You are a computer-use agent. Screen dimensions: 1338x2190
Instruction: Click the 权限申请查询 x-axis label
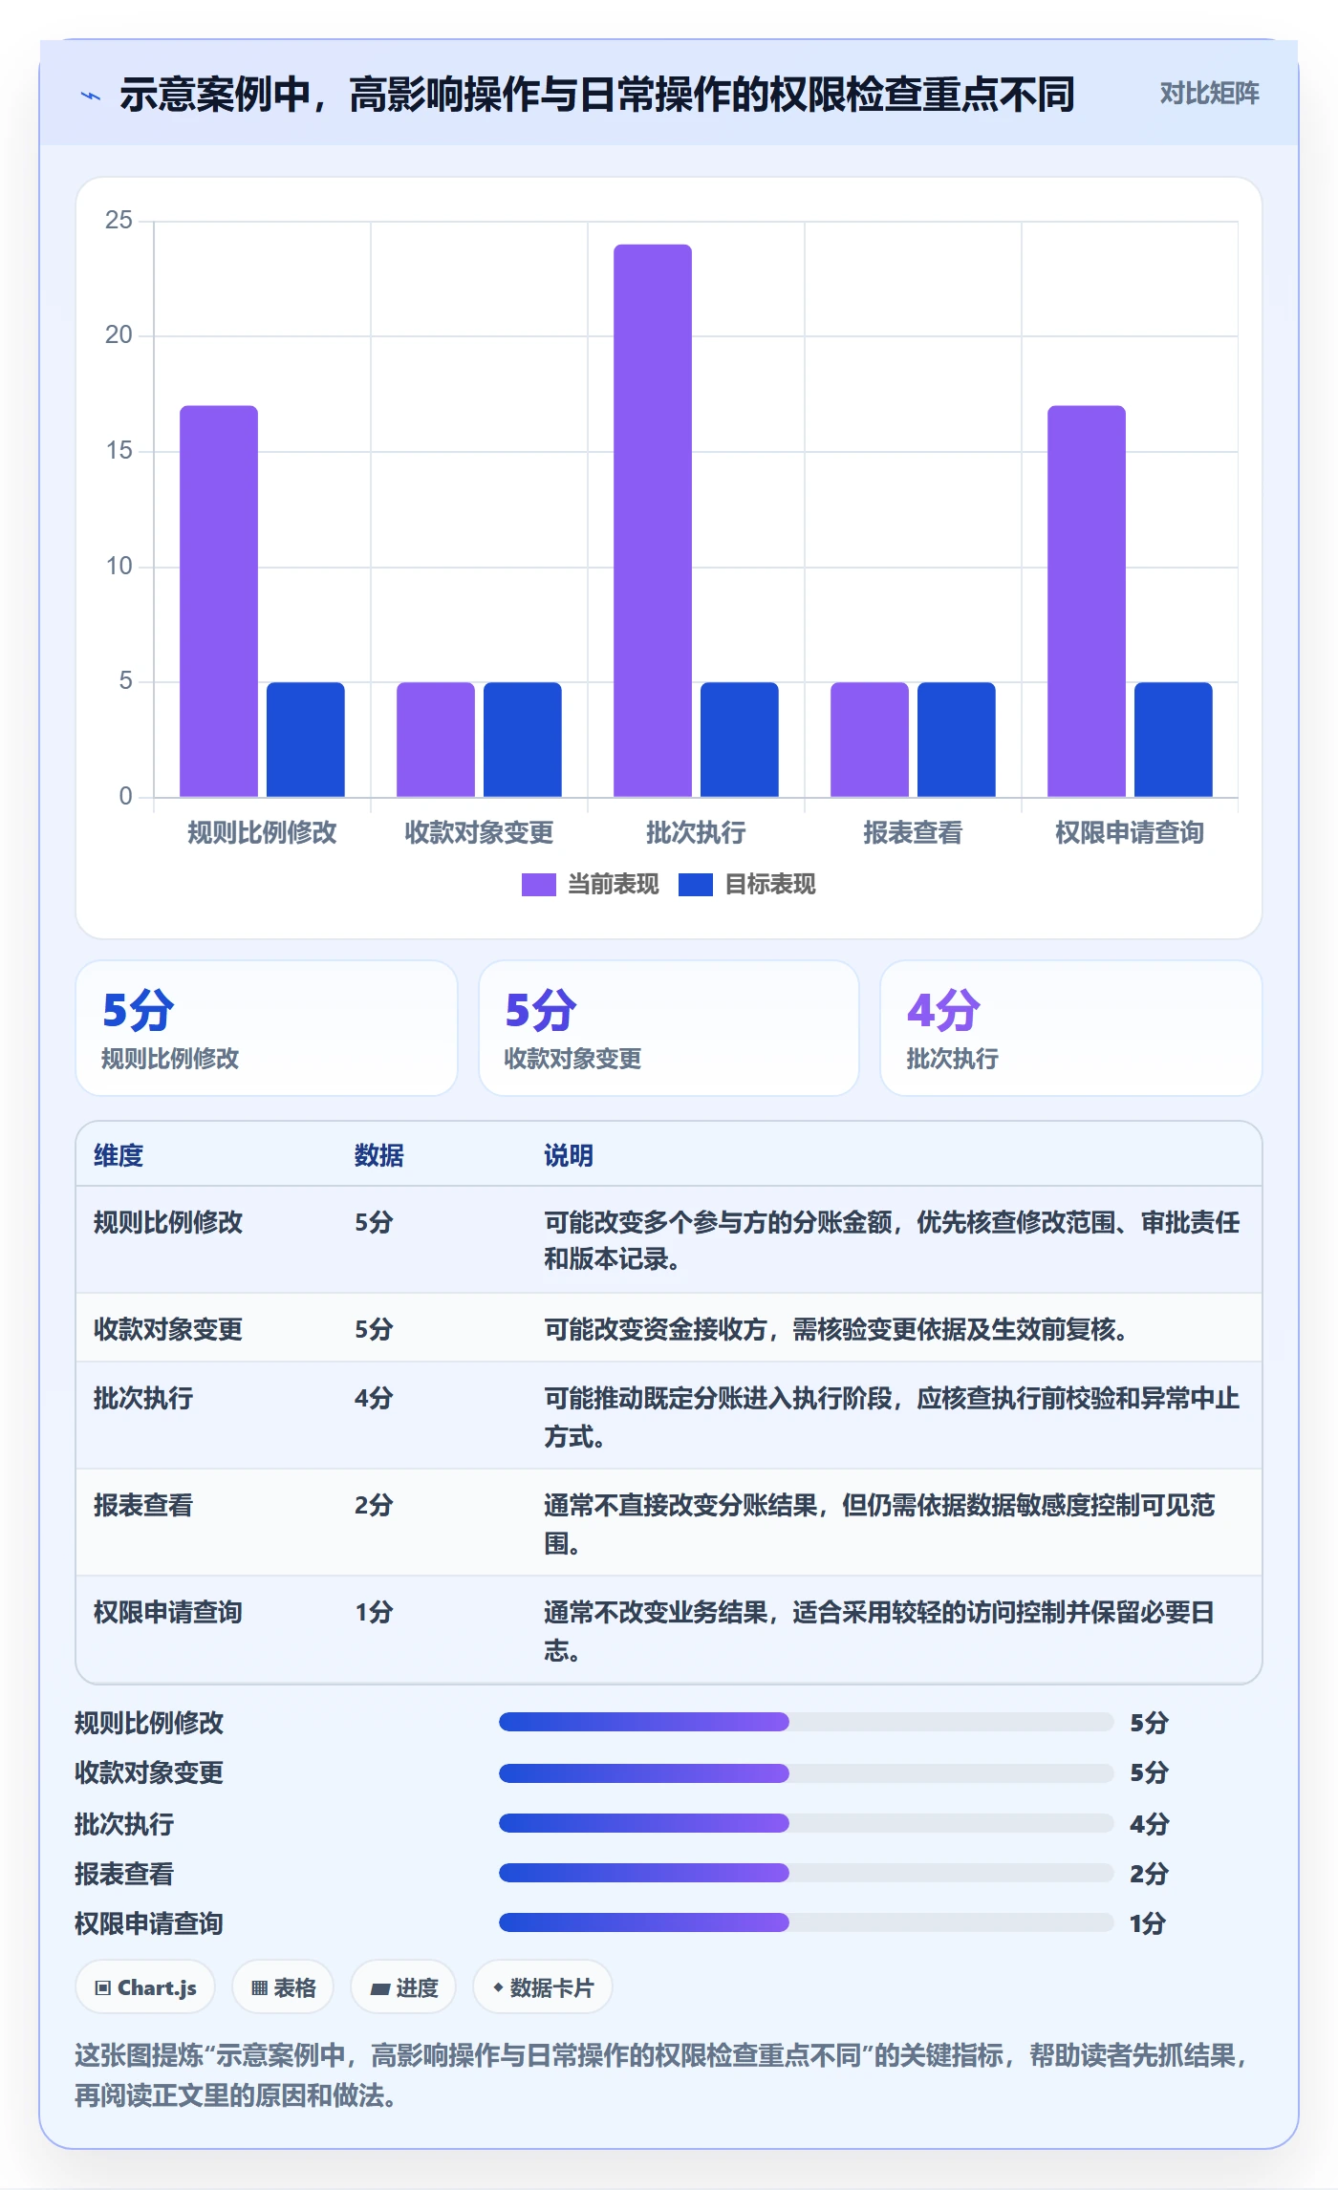click(1130, 832)
